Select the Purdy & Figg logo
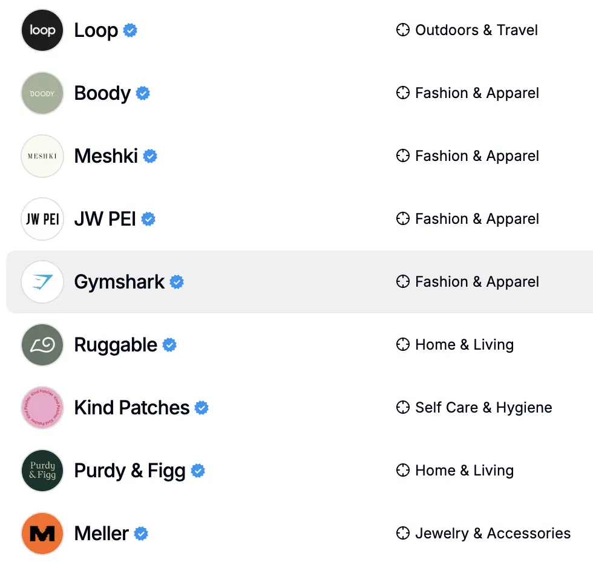 click(42, 471)
